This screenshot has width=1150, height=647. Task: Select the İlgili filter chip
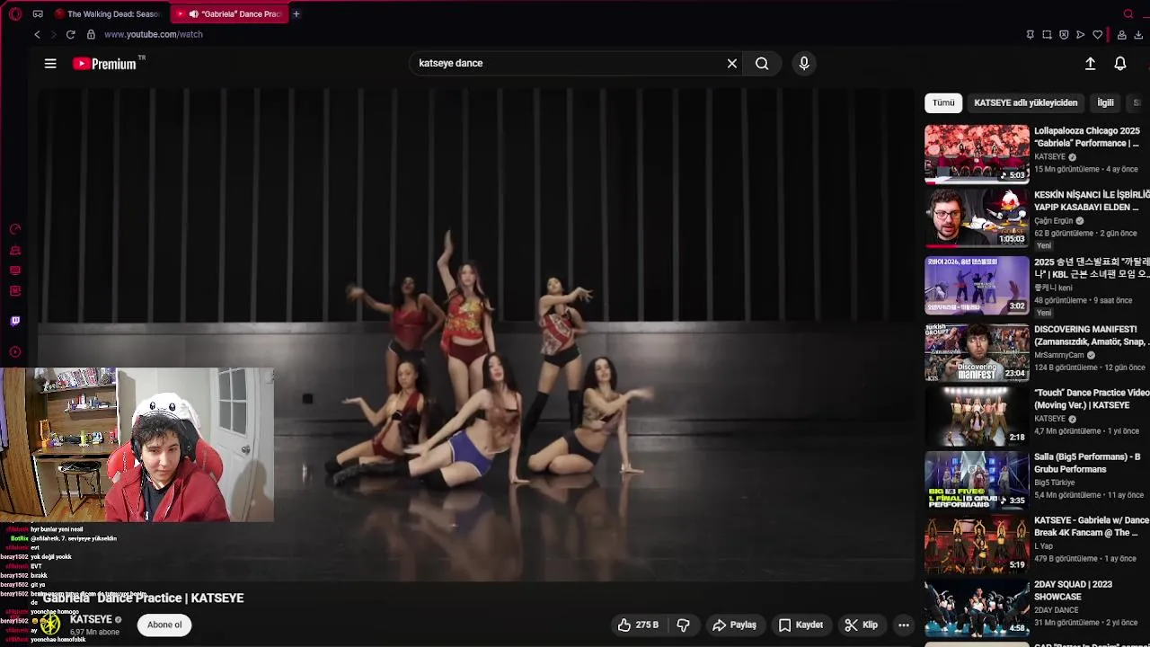point(1105,102)
